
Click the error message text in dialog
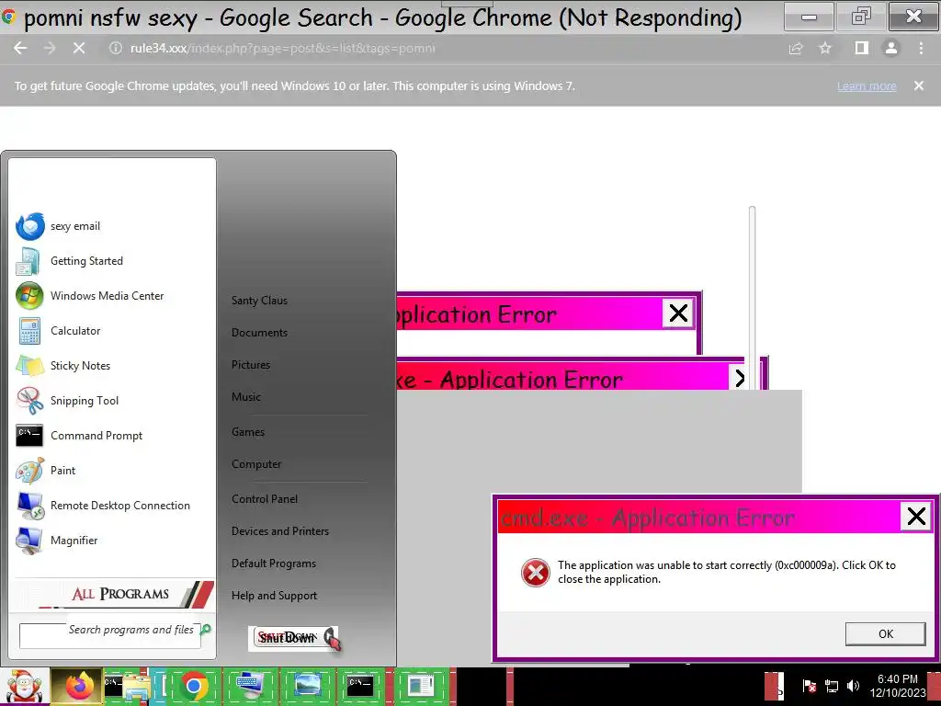click(x=726, y=572)
